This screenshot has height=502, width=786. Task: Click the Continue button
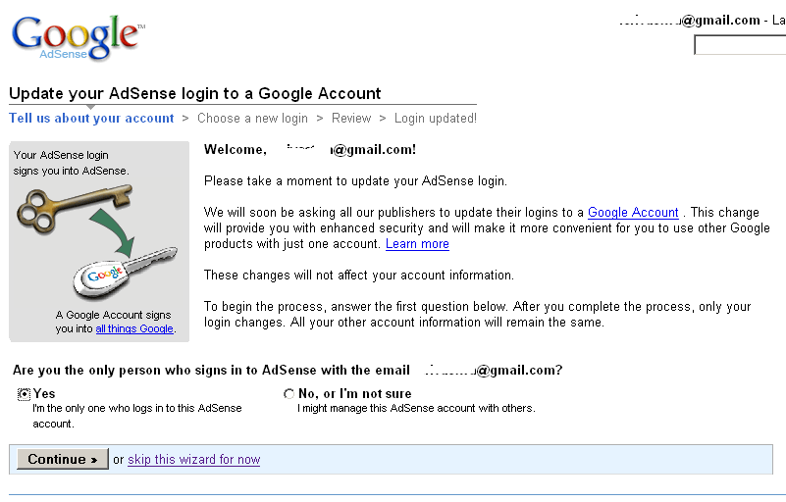[63, 459]
